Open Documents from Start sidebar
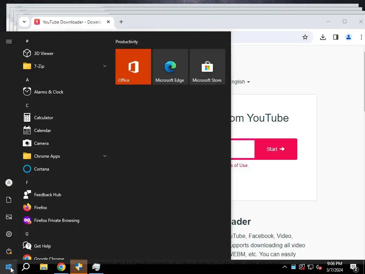The width and height of the screenshot is (365, 274). pos(9,200)
